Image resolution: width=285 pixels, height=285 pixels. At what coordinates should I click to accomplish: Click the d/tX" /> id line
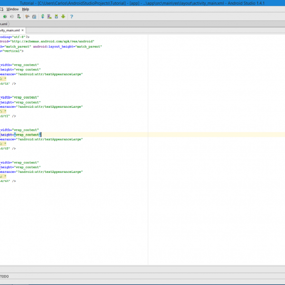pyautogui.click(x=8, y=84)
